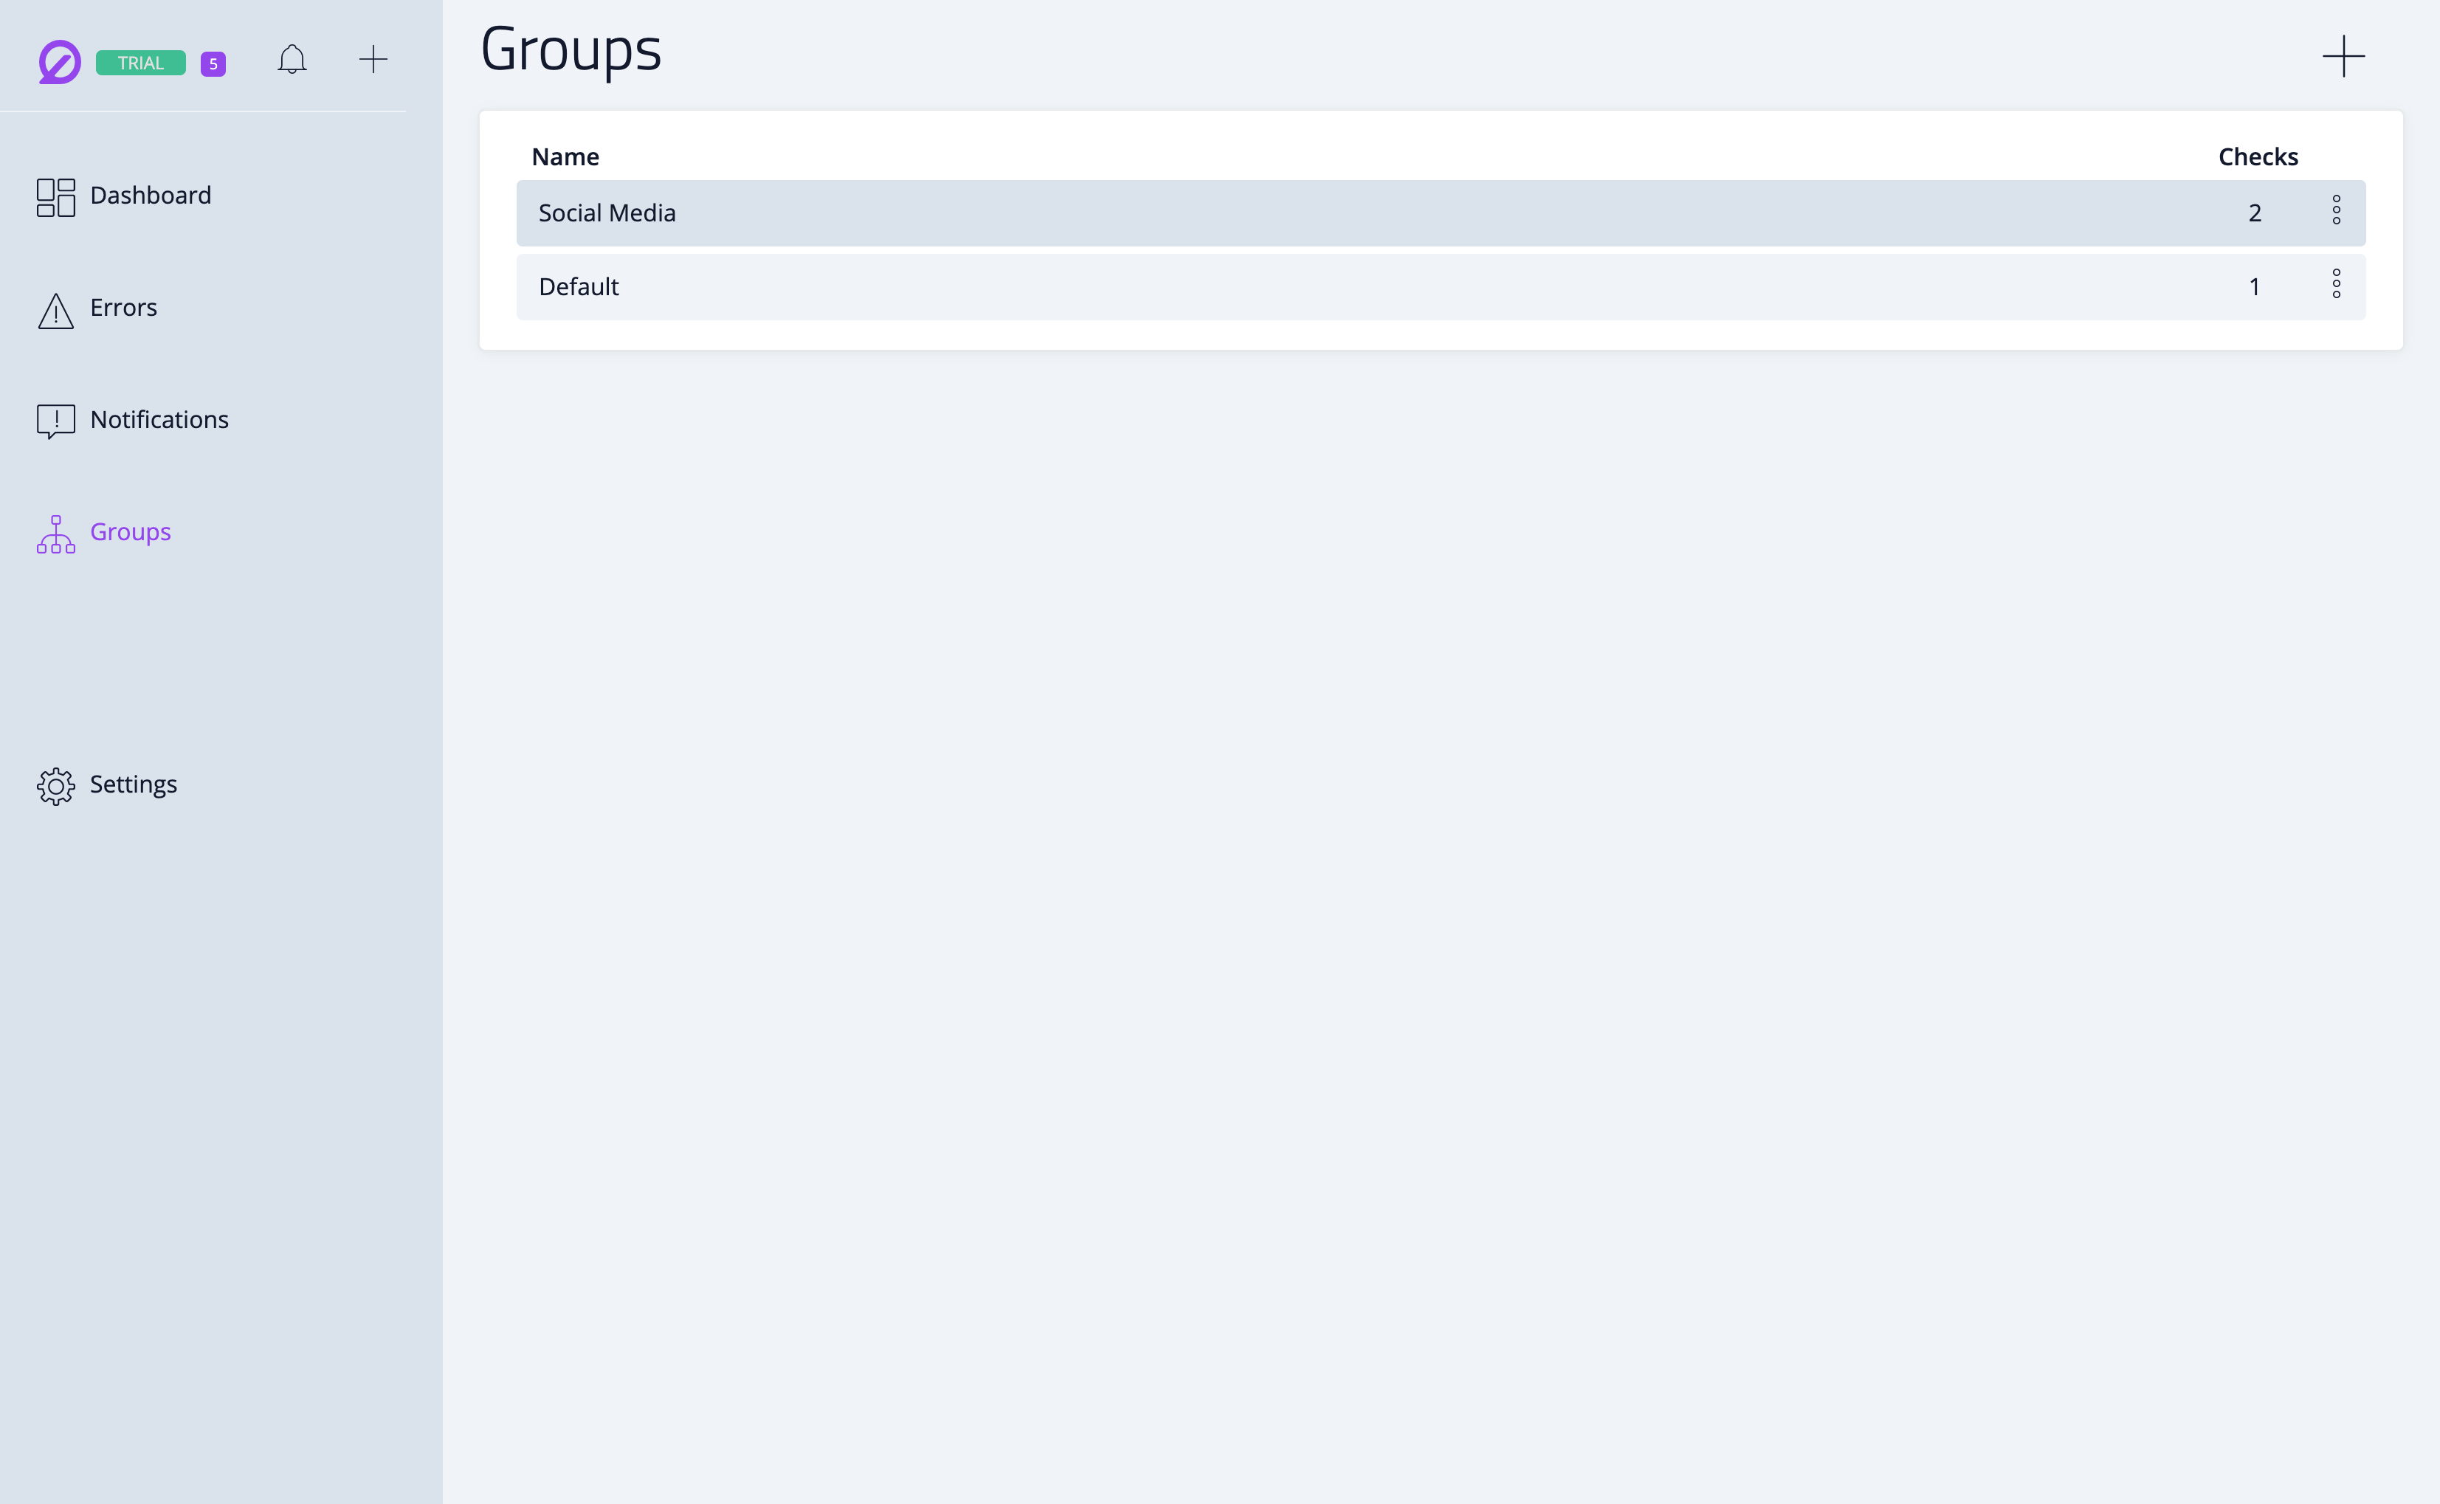Click the Settings gear icon
This screenshot has width=2440, height=1504.
[x=55, y=786]
